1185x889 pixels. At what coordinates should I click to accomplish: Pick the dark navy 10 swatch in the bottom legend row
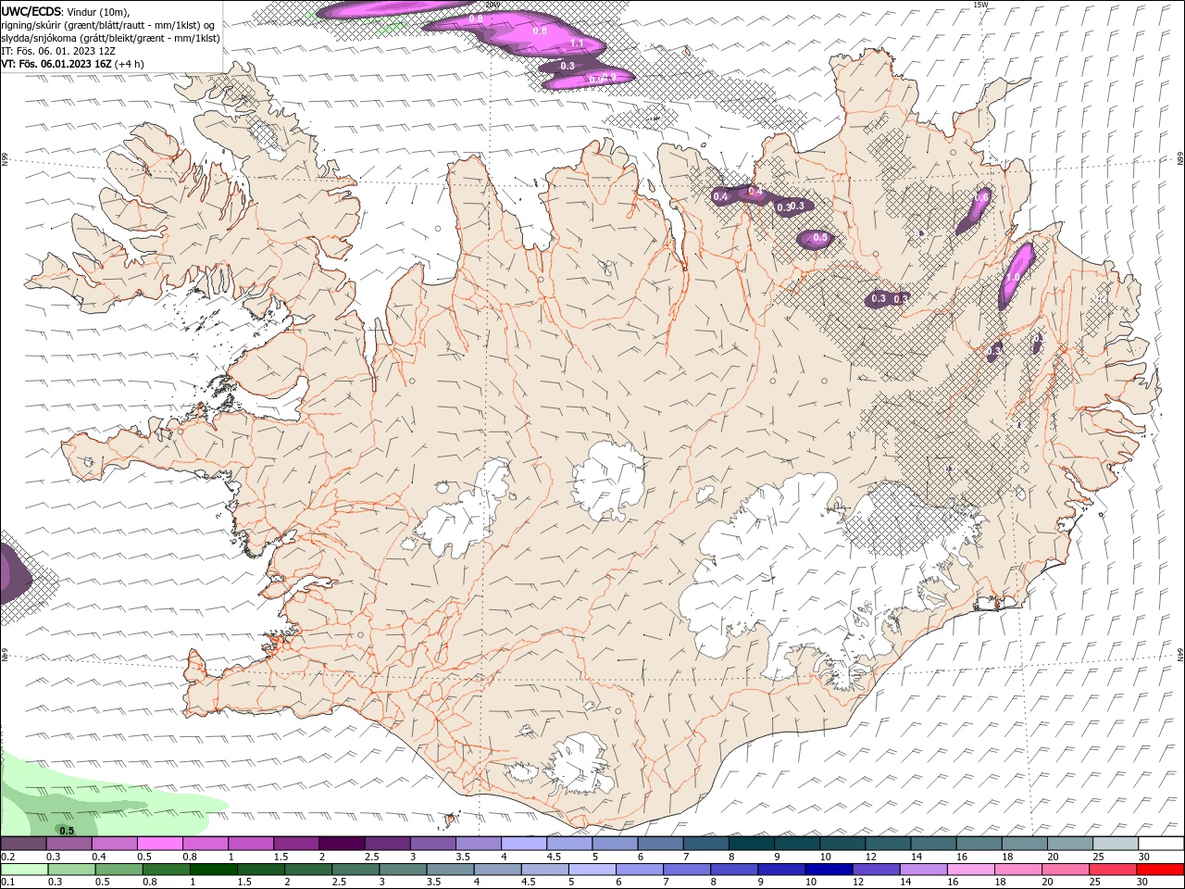tap(828, 870)
